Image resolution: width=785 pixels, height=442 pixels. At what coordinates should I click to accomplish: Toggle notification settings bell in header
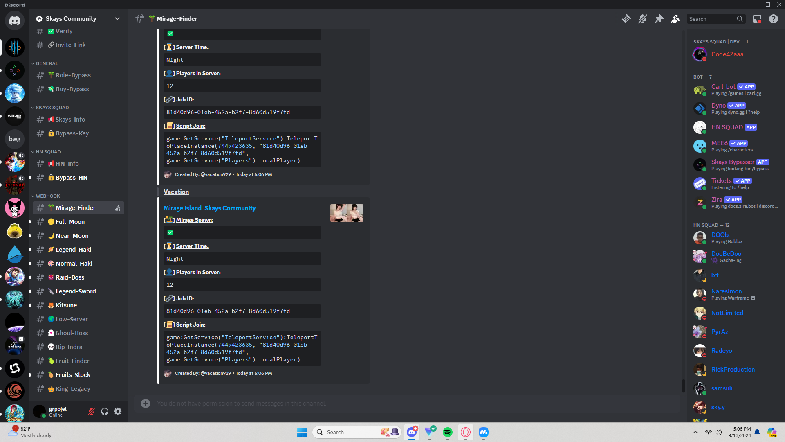pyautogui.click(x=642, y=19)
